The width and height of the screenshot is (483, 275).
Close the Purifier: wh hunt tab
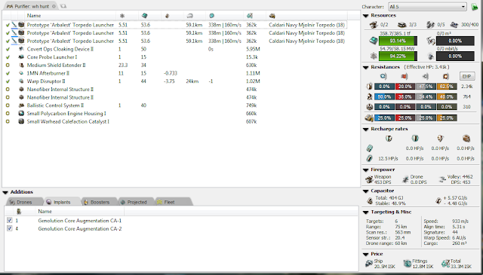coord(54,6)
